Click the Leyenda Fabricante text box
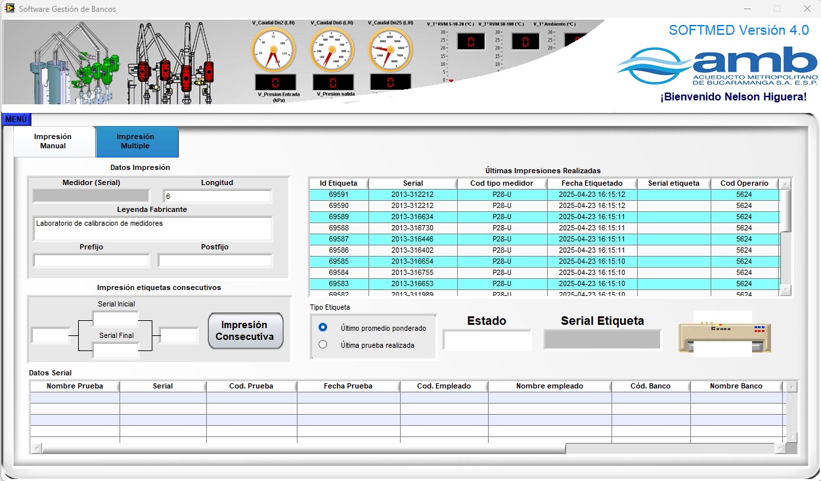This screenshot has width=821, height=481. click(x=152, y=228)
